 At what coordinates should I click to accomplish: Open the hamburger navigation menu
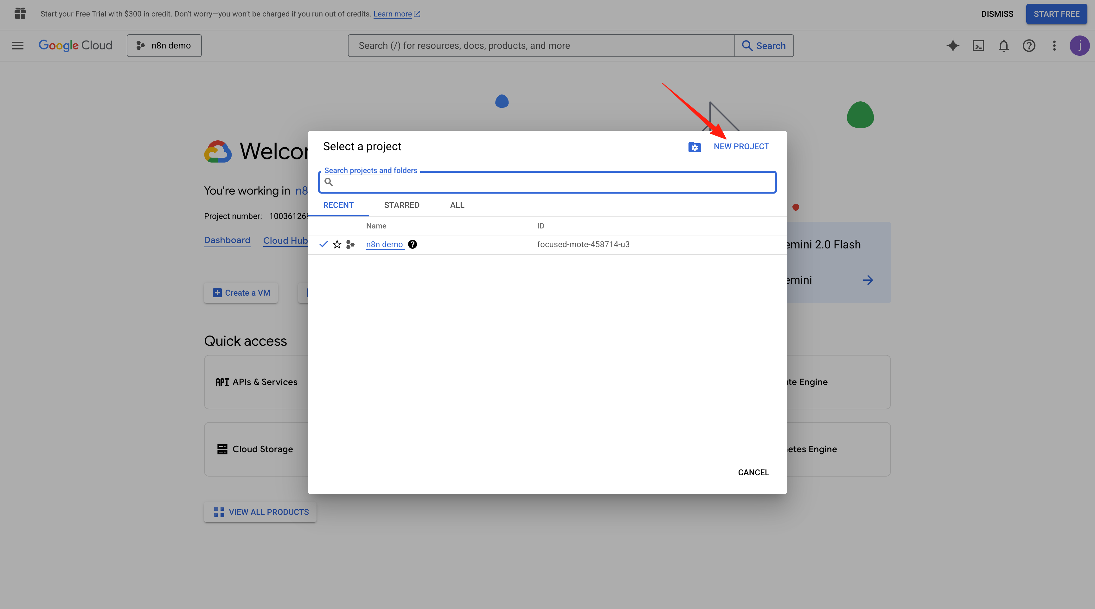tap(17, 46)
